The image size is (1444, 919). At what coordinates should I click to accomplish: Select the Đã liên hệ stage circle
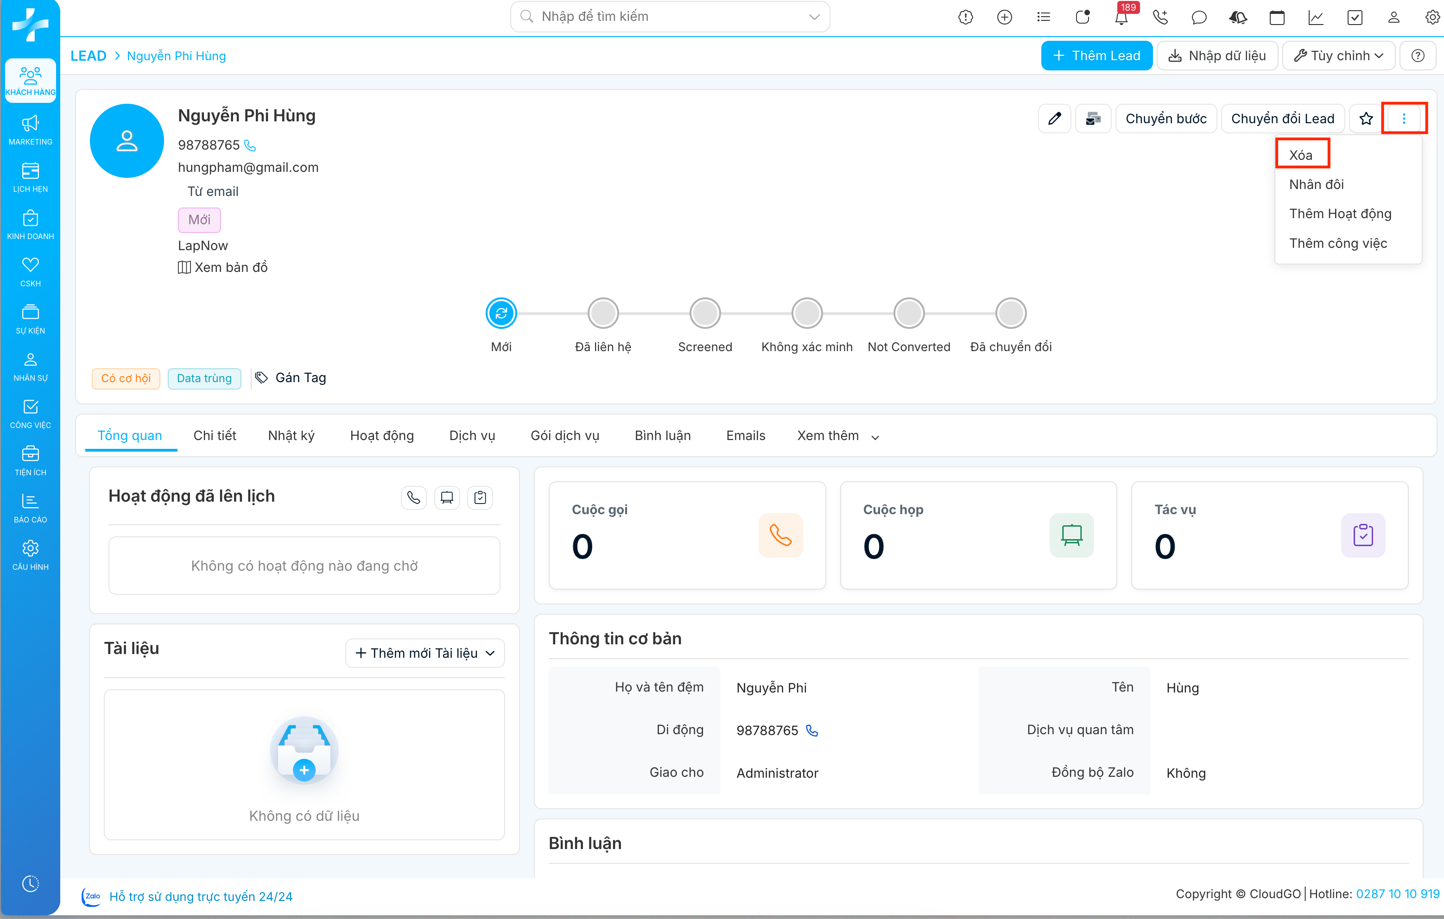pos(602,314)
